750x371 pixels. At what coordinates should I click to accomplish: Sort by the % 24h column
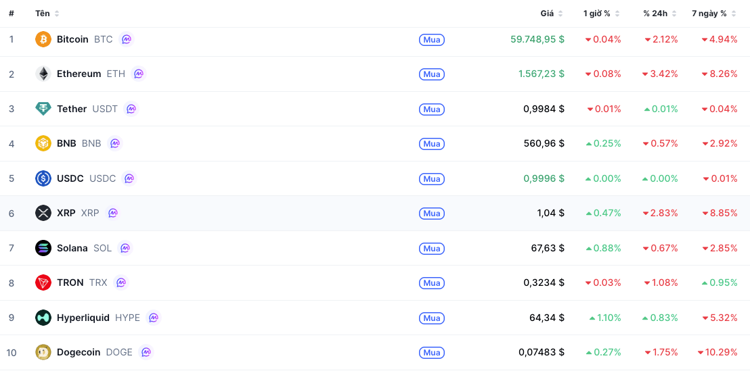coord(660,14)
